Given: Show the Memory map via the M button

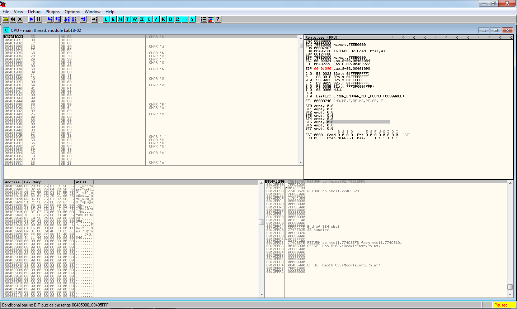Looking at the screenshot, I should 121,19.
